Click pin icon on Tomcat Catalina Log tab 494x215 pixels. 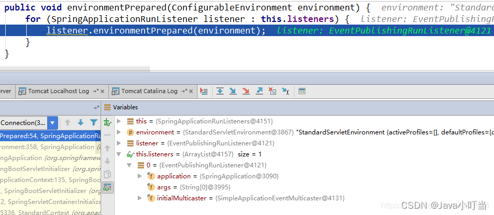click(184, 92)
